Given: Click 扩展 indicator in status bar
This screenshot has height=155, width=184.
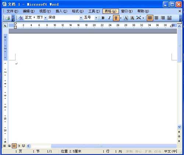Looking at the screenshot, I should pyautogui.click(x=148, y=152).
